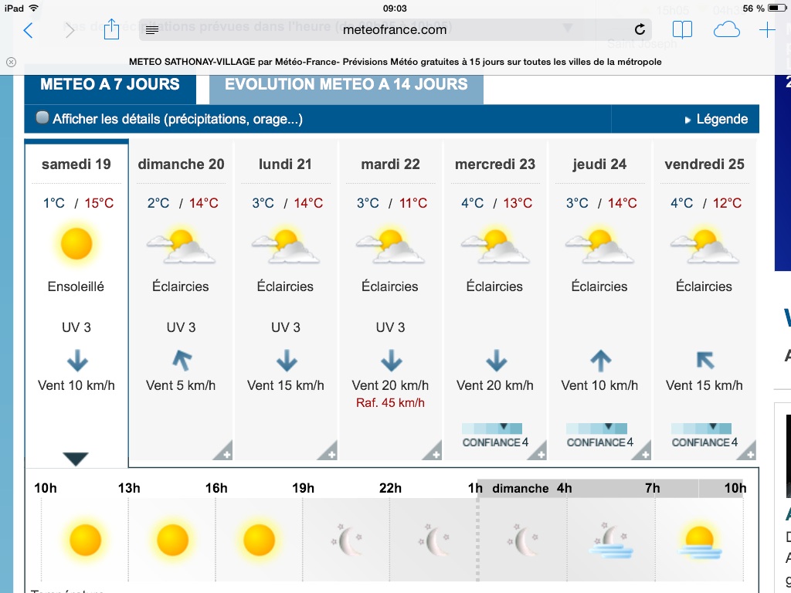Expand the Légende panel
791x593 pixels.
click(715, 120)
